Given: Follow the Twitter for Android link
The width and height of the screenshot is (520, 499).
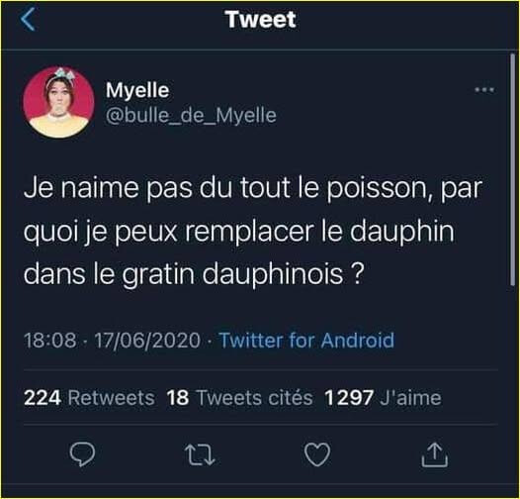Looking at the screenshot, I should (307, 341).
